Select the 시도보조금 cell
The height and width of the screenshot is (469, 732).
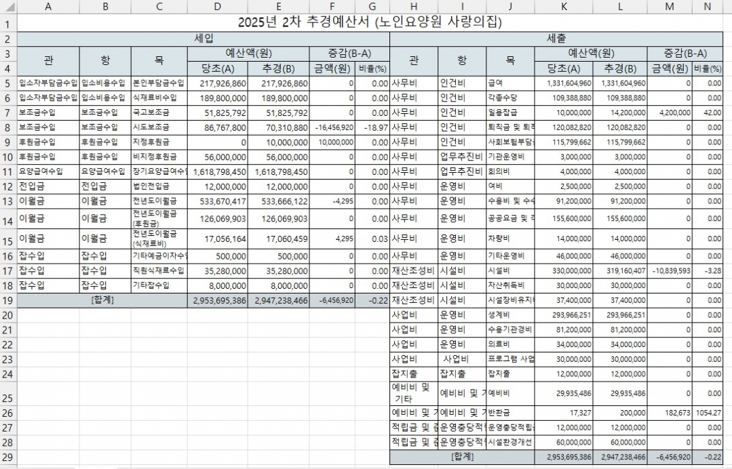coord(159,127)
